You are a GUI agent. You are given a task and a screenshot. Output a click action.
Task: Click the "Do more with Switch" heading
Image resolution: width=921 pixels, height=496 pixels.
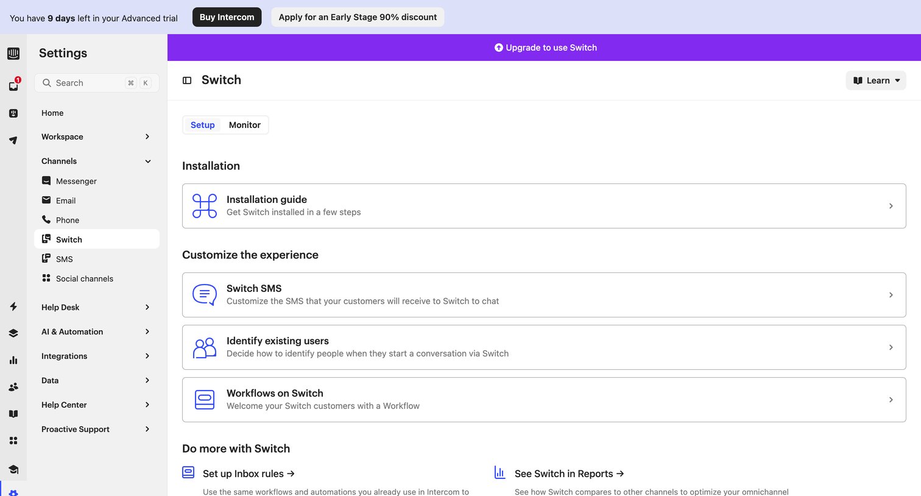(236, 448)
